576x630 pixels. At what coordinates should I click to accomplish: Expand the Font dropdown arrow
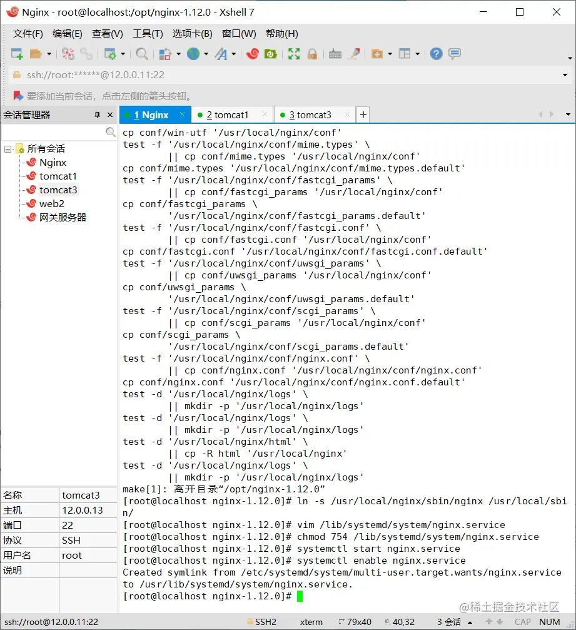pyautogui.click(x=233, y=54)
